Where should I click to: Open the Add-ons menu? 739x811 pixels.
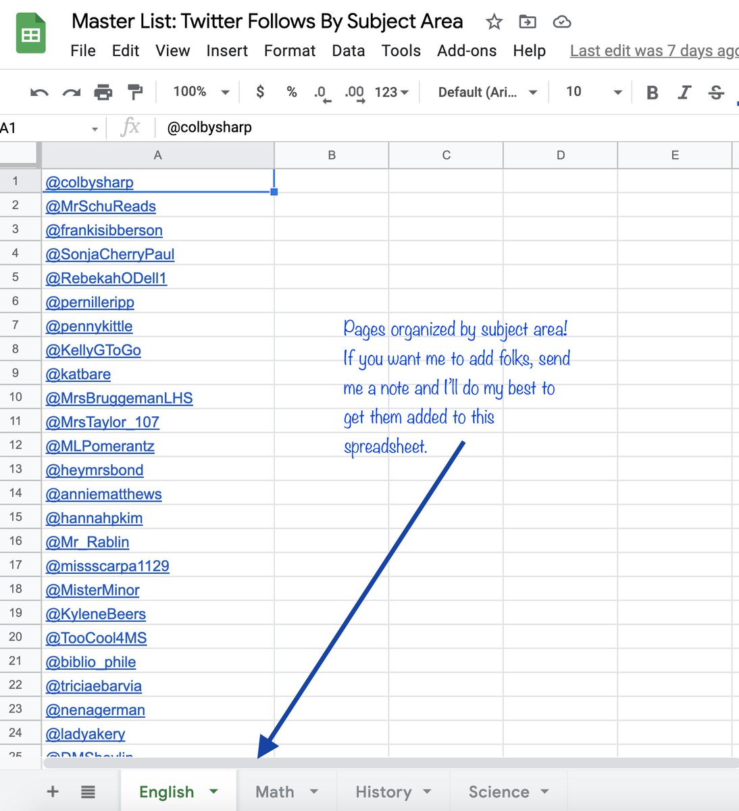pyautogui.click(x=467, y=51)
